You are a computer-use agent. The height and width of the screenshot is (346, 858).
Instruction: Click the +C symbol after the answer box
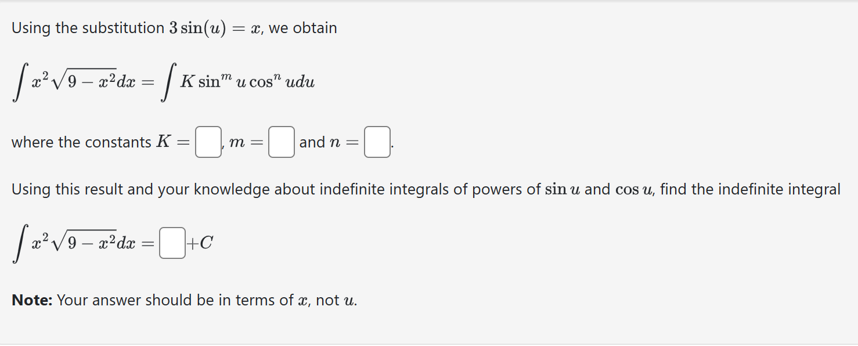pyautogui.click(x=200, y=243)
